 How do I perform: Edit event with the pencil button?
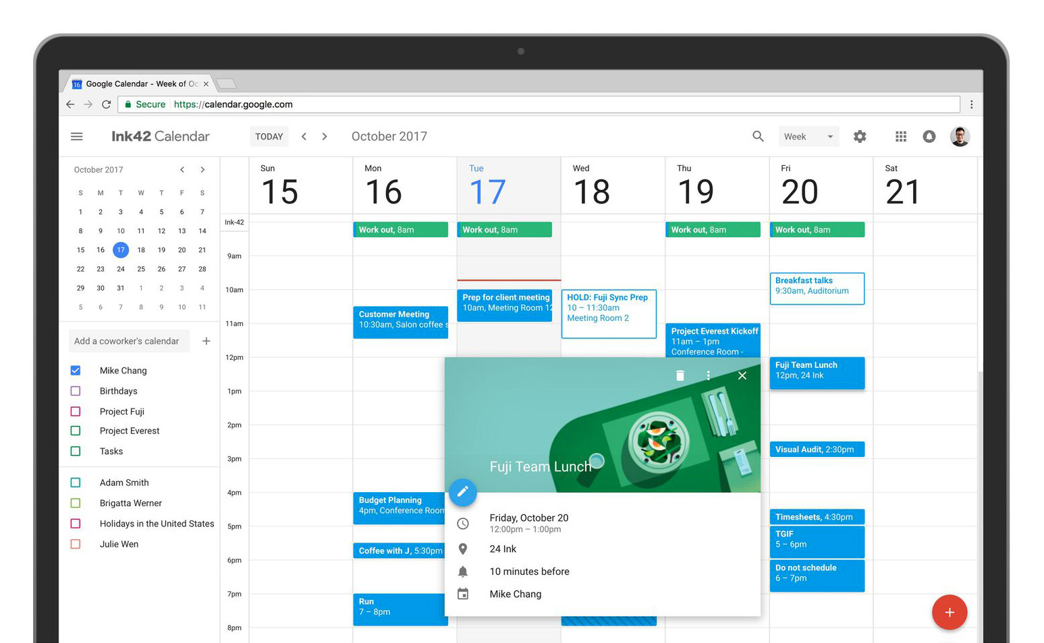point(463,492)
